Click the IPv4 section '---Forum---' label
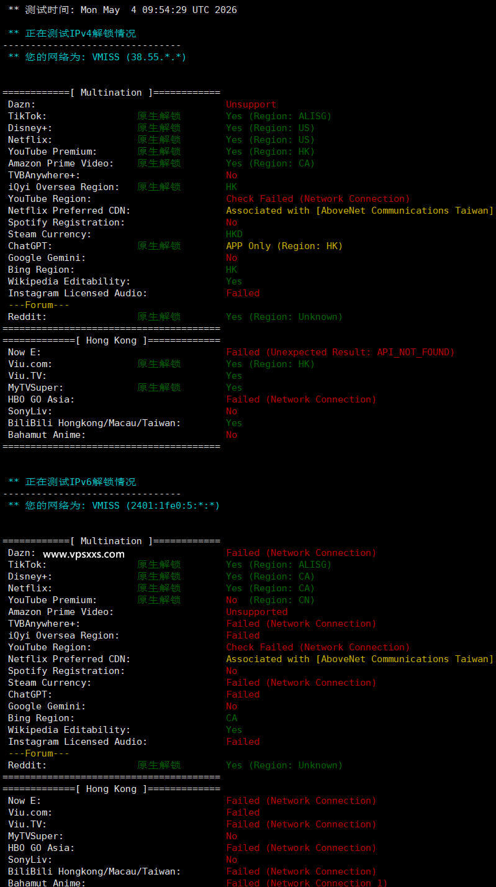The image size is (496, 887). tap(38, 305)
